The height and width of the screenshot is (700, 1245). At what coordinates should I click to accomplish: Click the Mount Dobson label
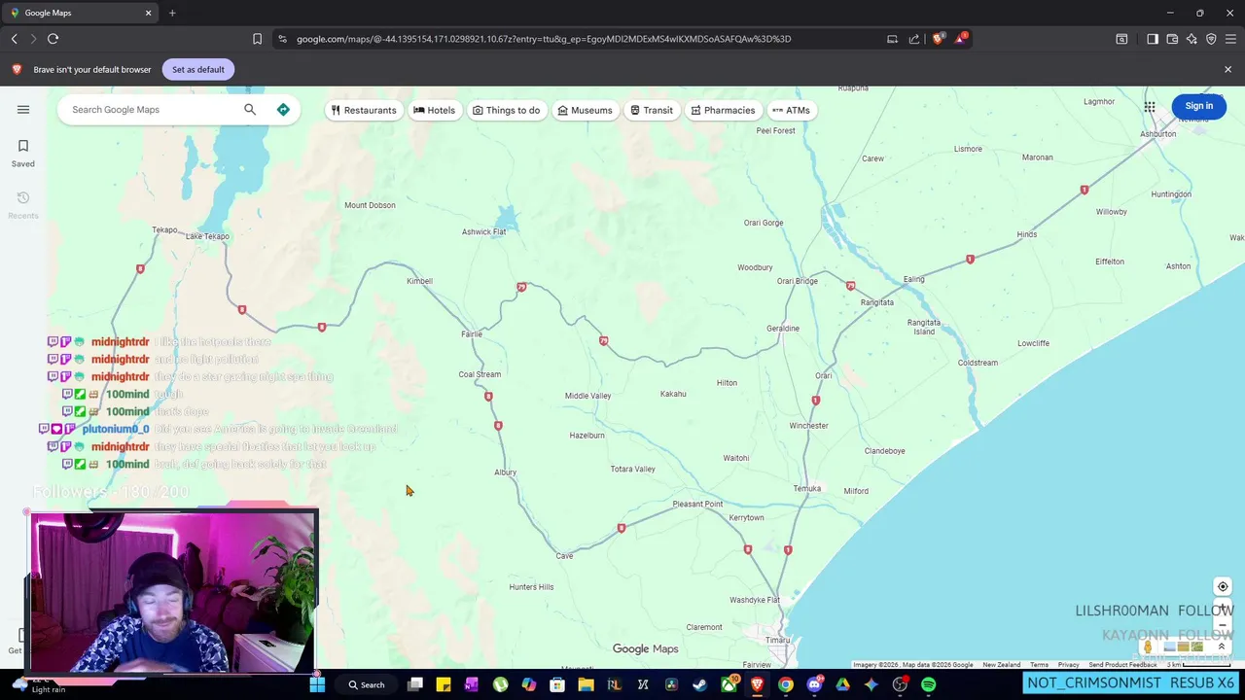(370, 205)
